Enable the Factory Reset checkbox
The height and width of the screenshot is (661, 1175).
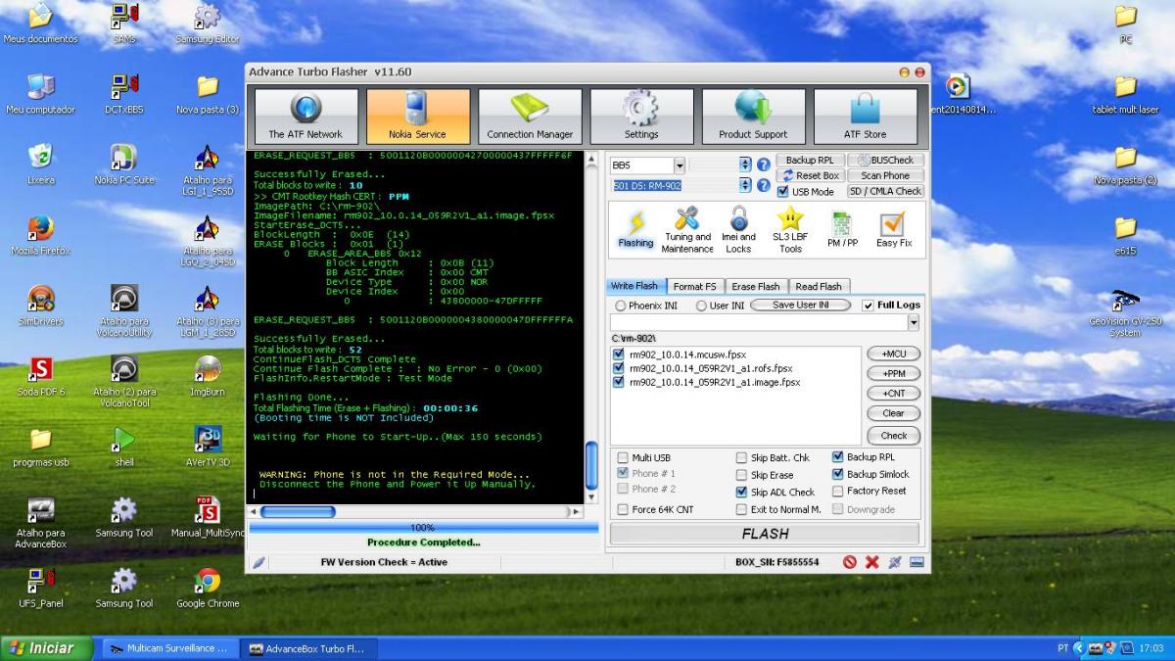coord(838,491)
